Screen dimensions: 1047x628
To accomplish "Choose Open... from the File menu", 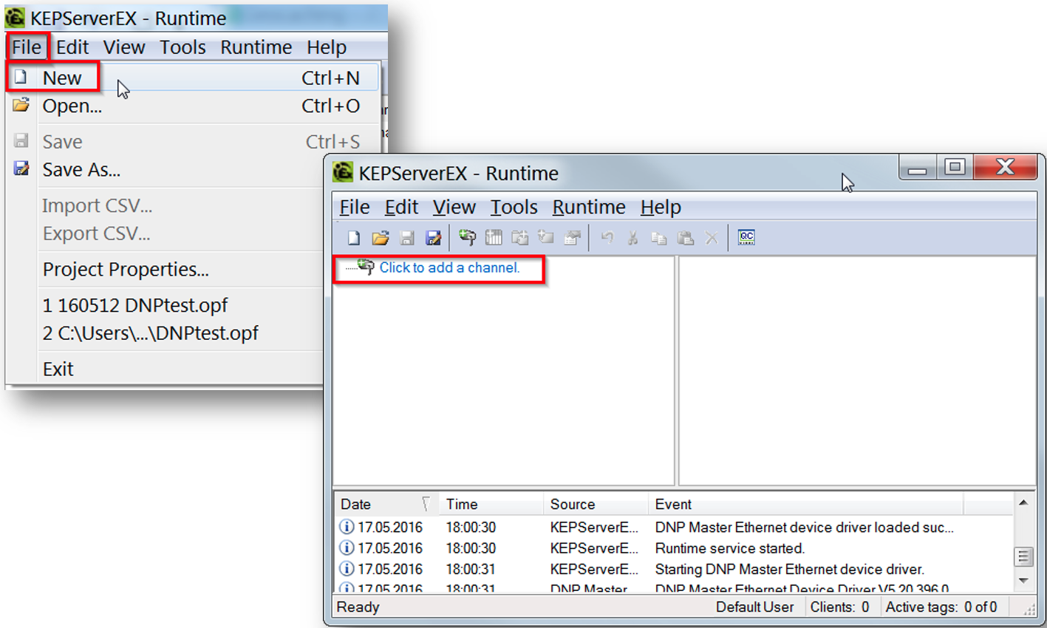I will pyautogui.click(x=193, y=106).
